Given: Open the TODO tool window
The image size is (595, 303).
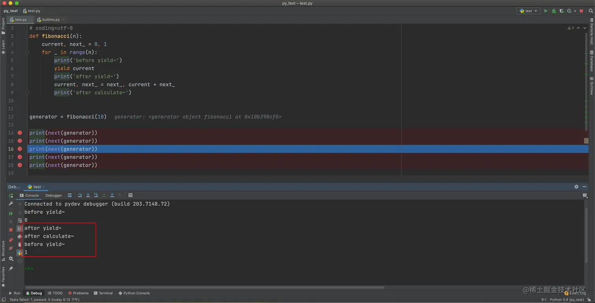Looking at the screenshot, I should pyautogui.click(x=55, y=293).
